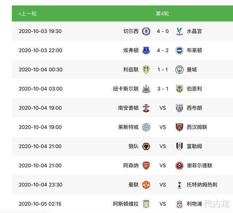Open the 1 - 1 Leeds vs Man City score
Screen dimensions: 233x213
[163, 69]
